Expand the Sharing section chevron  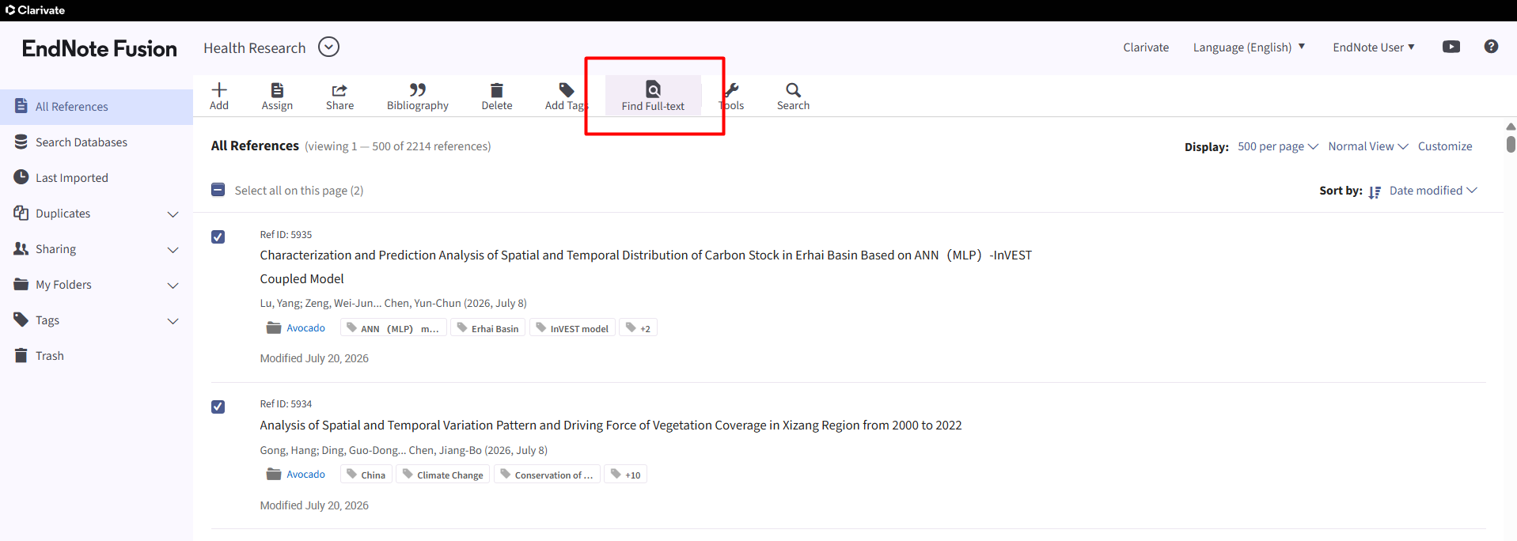(173, 250)
